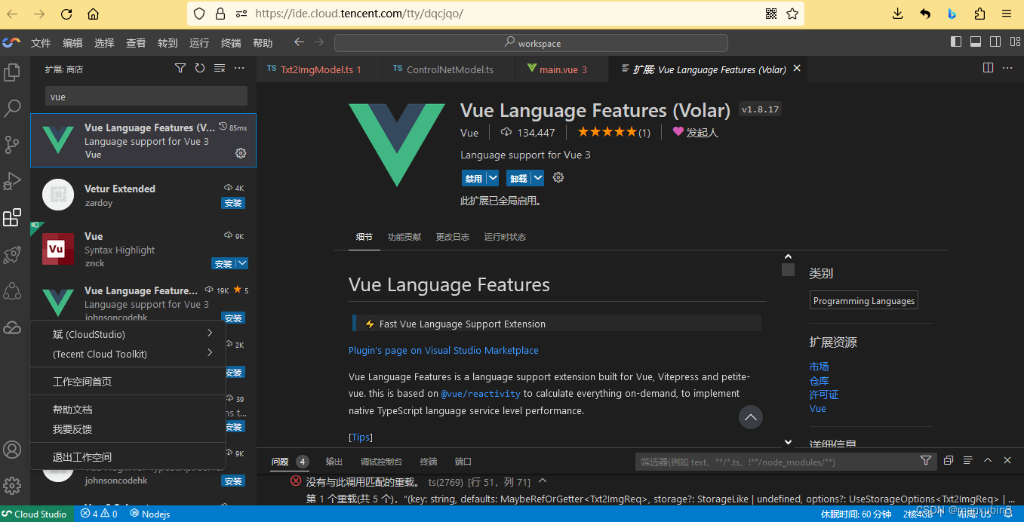Open dropdown arrow next to 卸载 button

[x=537, y=178]
